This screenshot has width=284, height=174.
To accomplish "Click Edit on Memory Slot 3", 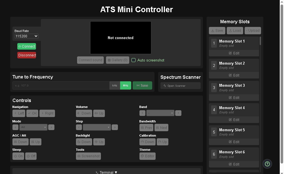I will click(234, 97).
